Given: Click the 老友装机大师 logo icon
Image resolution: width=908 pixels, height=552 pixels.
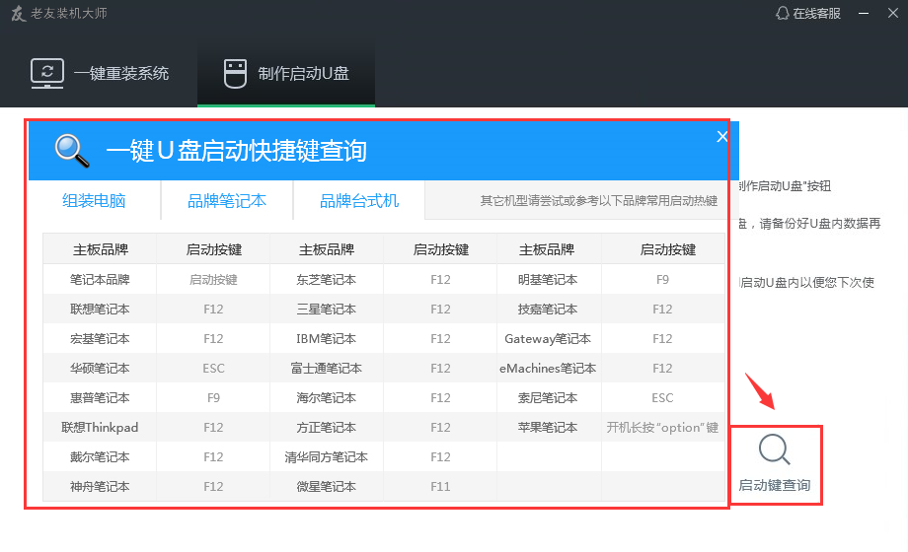Looking at the screenshot, I should pos(18,14).
